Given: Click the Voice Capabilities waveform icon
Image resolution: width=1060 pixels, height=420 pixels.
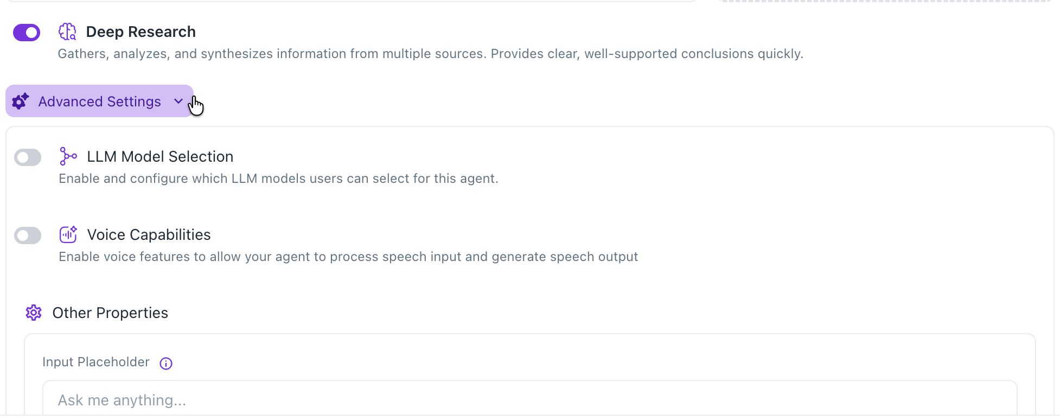Looking at the screenshot, I should 68,234.
